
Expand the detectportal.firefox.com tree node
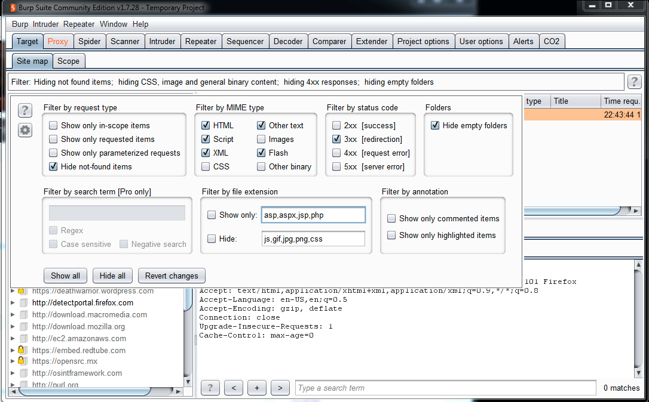(13, 303)
